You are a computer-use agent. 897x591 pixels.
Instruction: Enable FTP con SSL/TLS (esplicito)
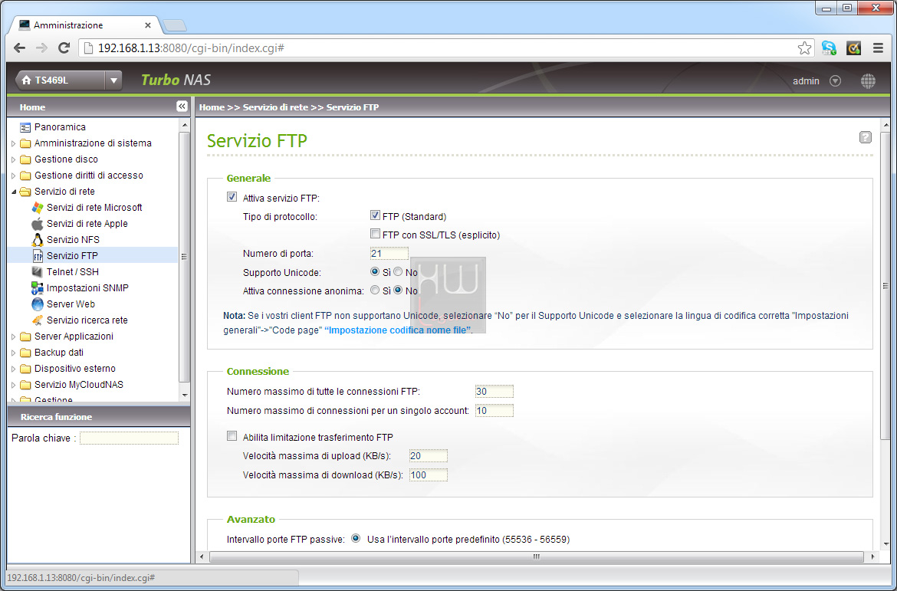[x=375, y=234]
